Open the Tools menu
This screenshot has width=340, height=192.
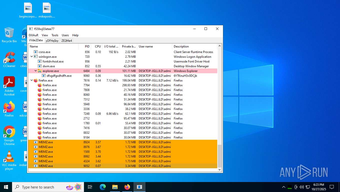coord(55,35)
